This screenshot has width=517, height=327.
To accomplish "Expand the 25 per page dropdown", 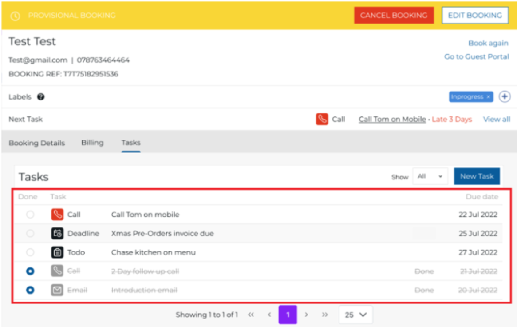I will (355, 315).
